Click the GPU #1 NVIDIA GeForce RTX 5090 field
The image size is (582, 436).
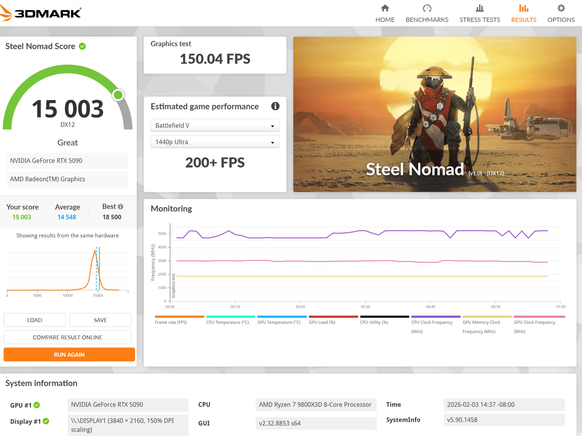point(128,404)
